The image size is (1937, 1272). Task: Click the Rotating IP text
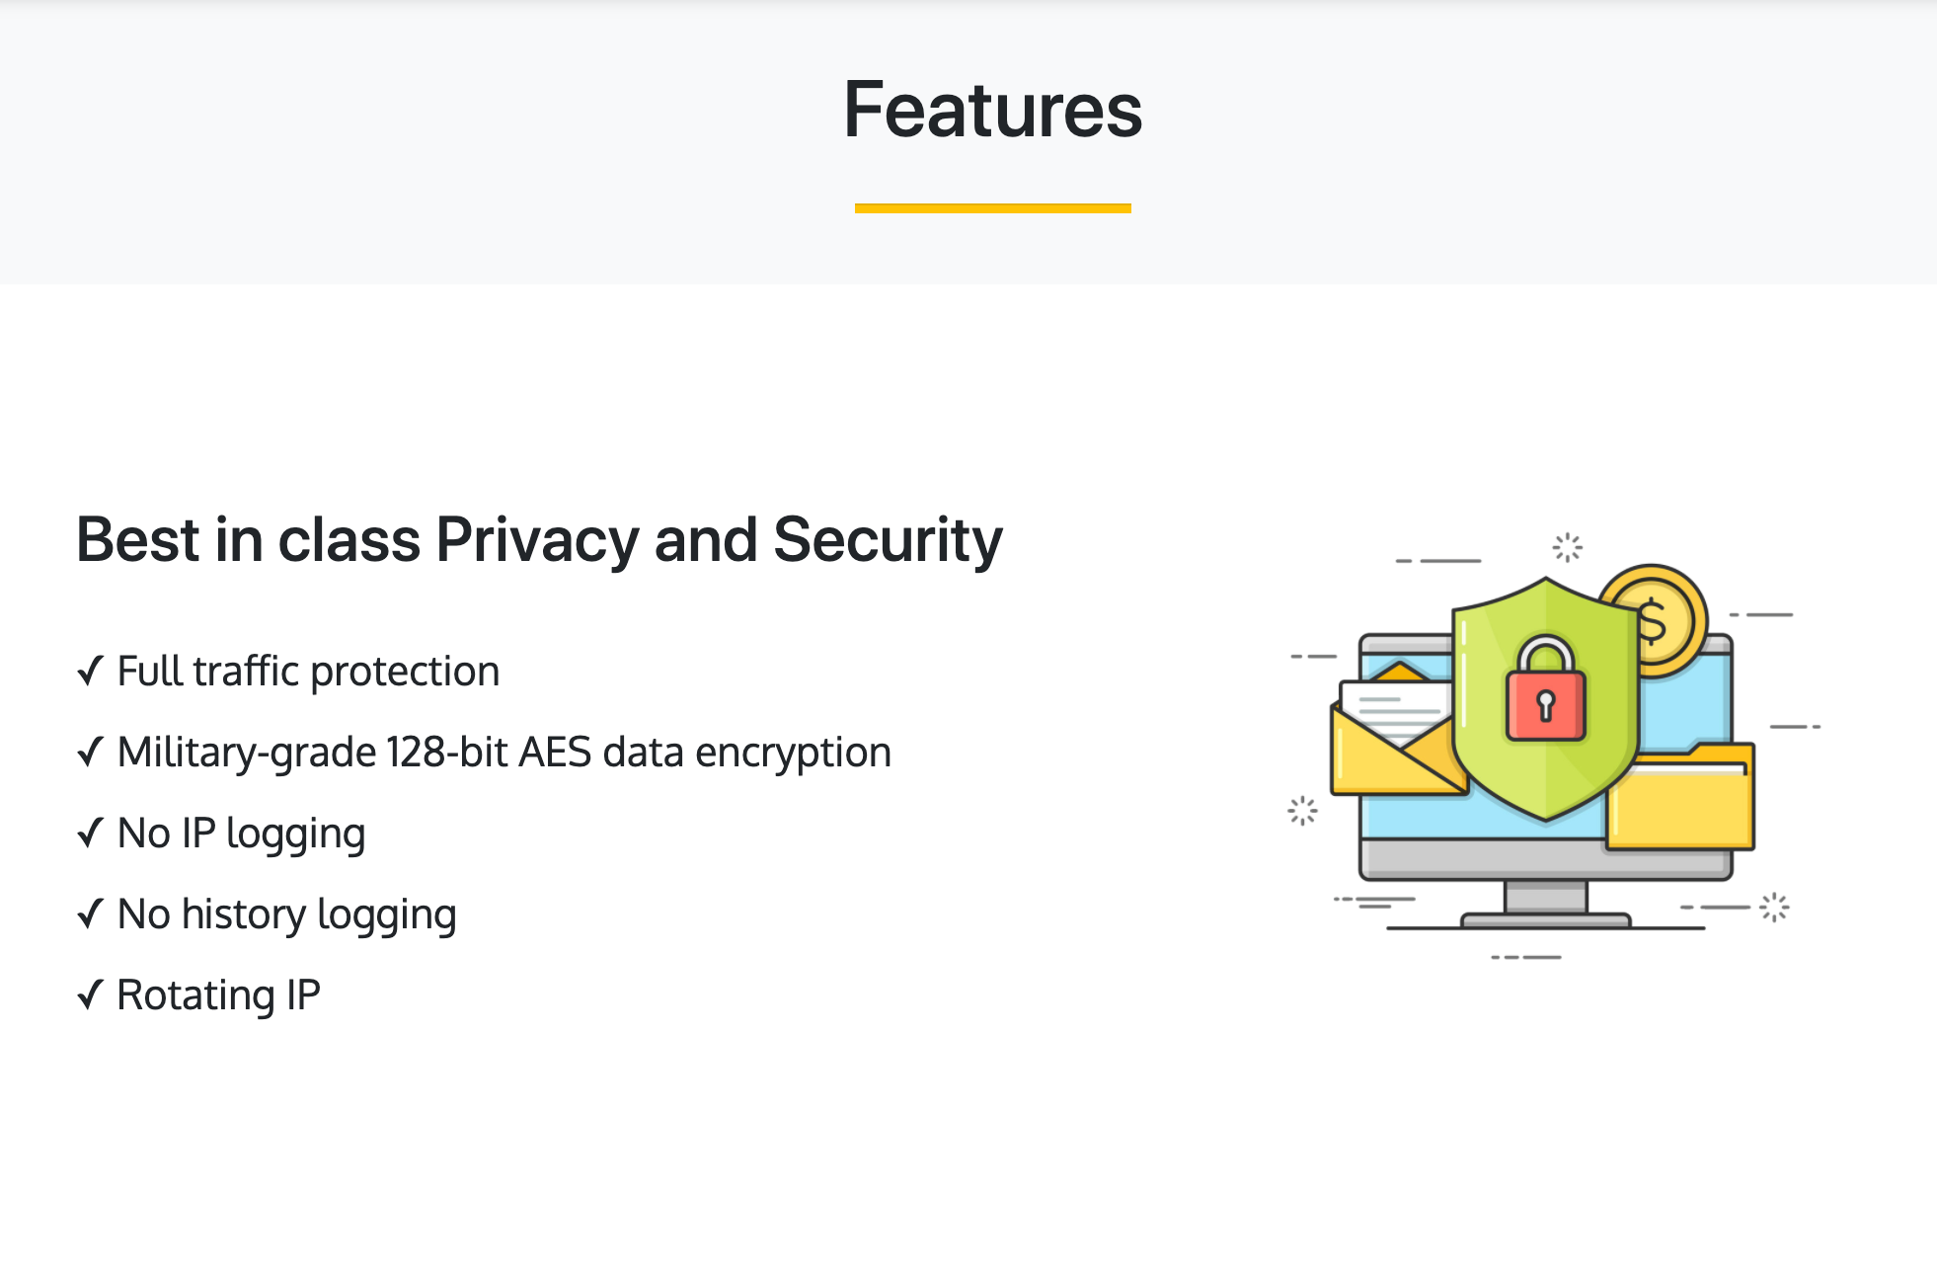tap(218, 996)
